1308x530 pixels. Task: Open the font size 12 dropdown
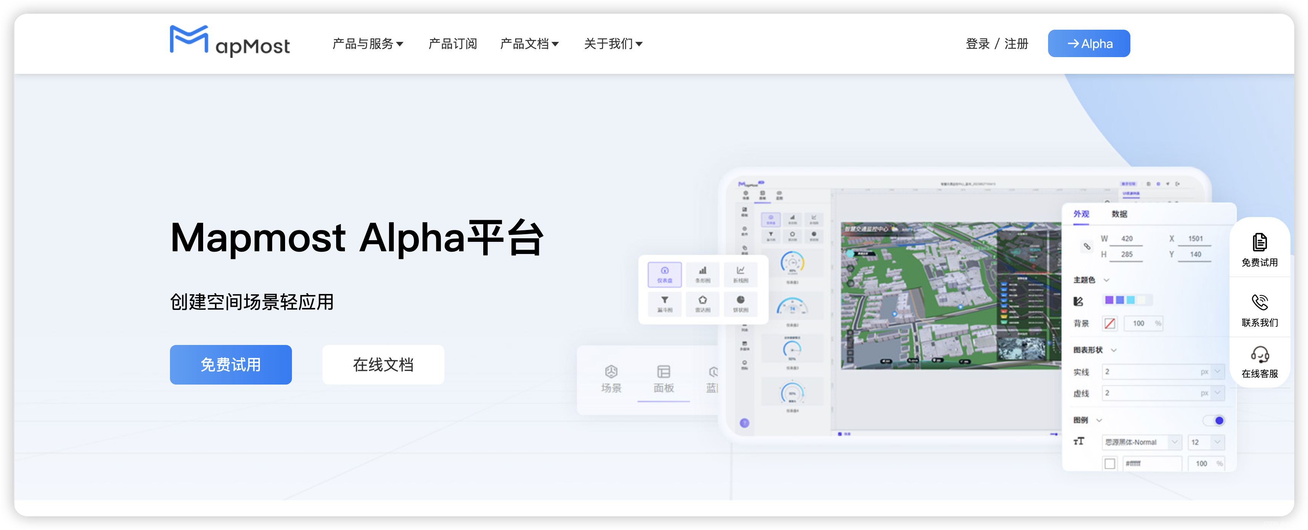click(1206, 442)
